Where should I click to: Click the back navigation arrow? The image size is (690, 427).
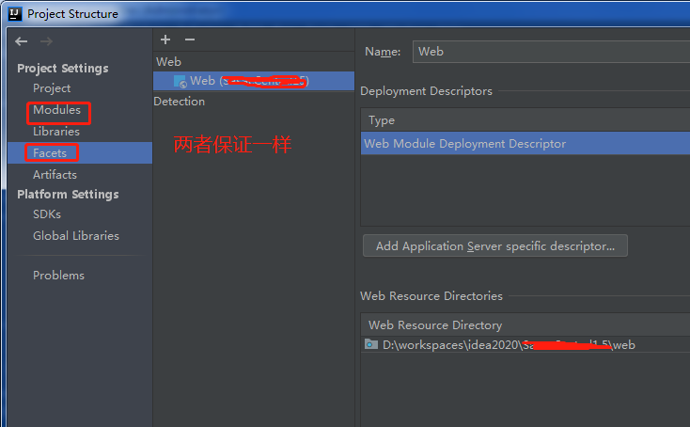point(21,41)
